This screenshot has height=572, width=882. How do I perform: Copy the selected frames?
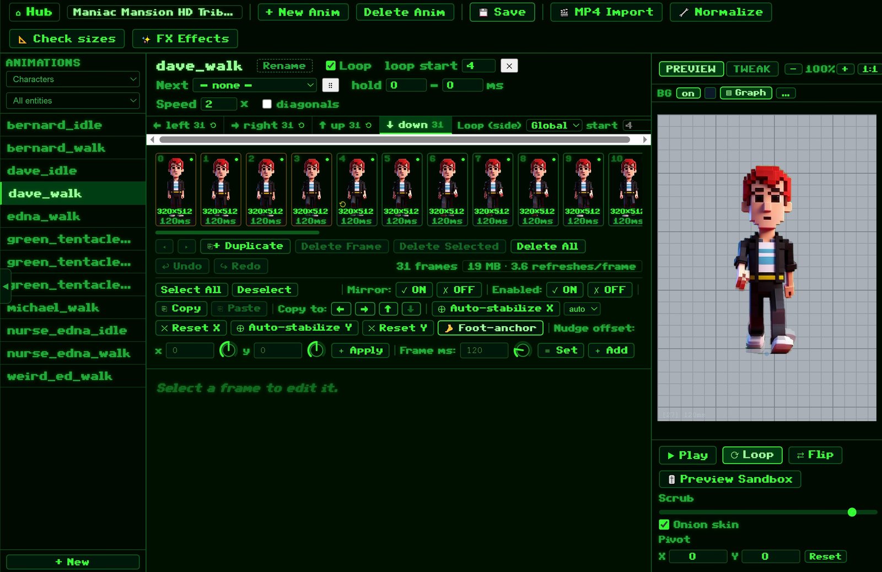pyautogui.click(x=181, y=309)
